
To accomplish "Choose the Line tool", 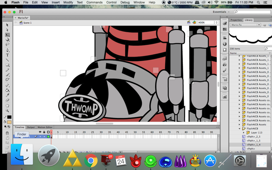I will click(x=7, y=60).
